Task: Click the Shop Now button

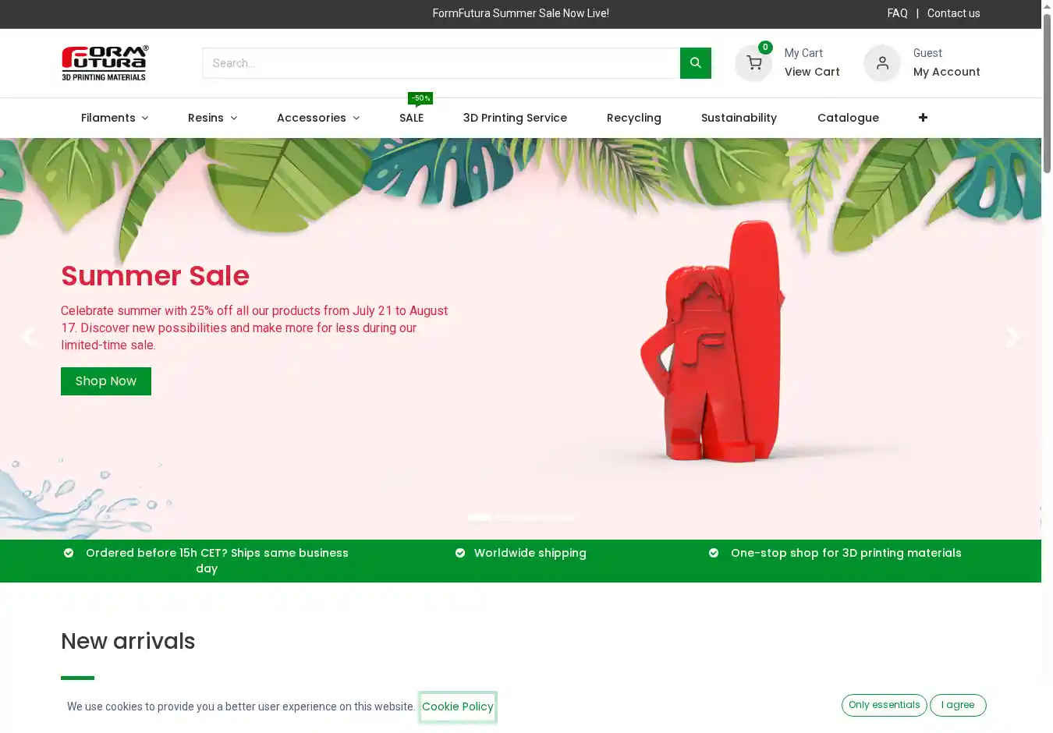Action: (x=106, y=381)
